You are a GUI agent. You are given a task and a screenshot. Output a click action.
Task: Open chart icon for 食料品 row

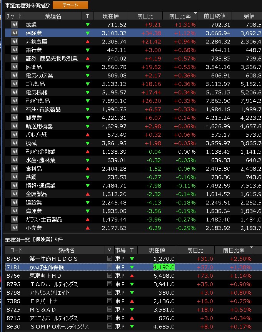[15, 169]
